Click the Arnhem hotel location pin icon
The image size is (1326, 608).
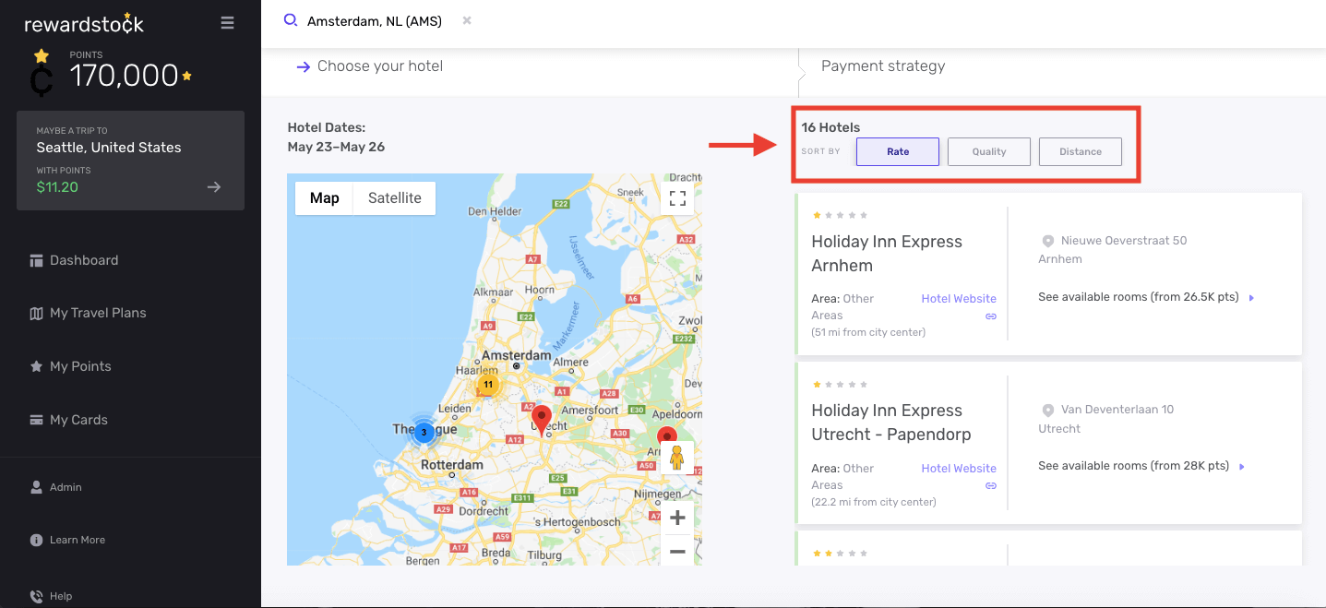pos(1047,241)
